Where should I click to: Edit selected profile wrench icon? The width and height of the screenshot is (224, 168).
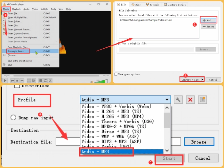(178, 100)
